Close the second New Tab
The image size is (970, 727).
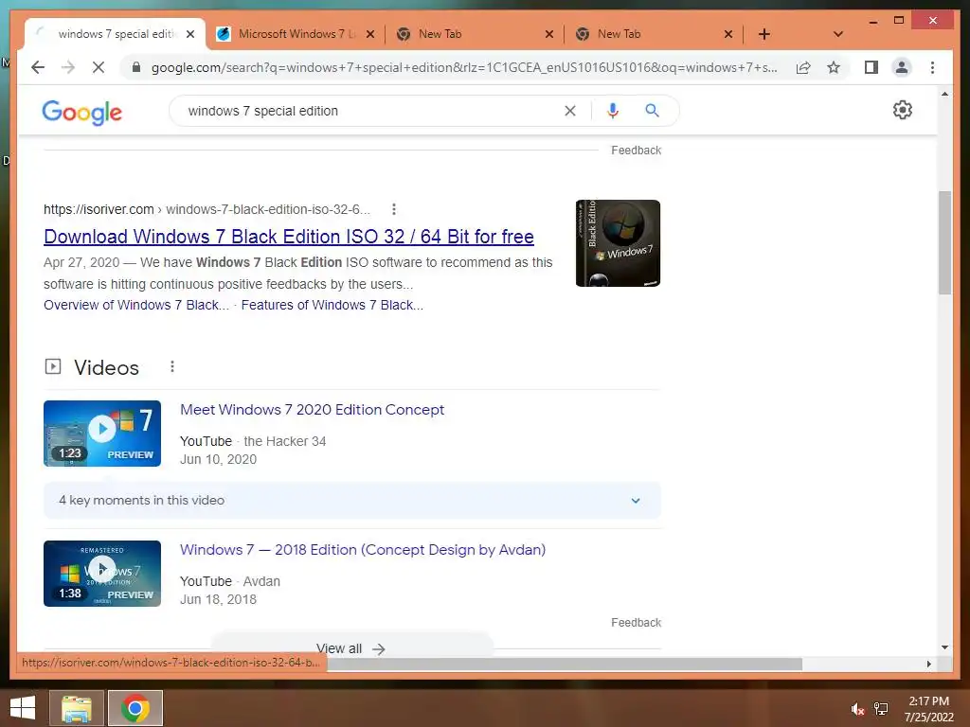(728, 34)
